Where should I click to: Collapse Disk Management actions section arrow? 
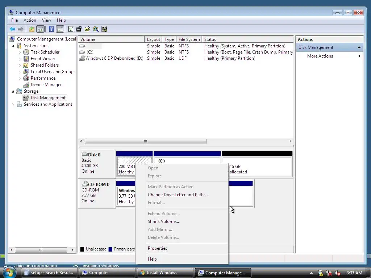point(359,47)
